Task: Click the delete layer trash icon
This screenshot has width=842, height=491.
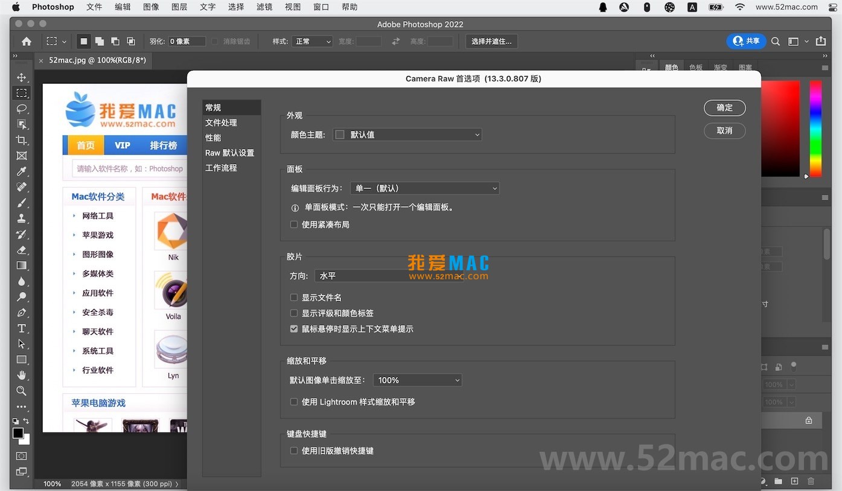Action: tap(811, 481)
